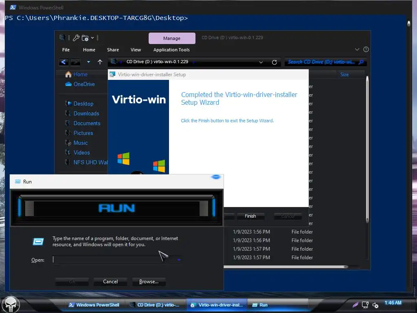Click the Run dialog title bar icon

(x=18, y=181)
